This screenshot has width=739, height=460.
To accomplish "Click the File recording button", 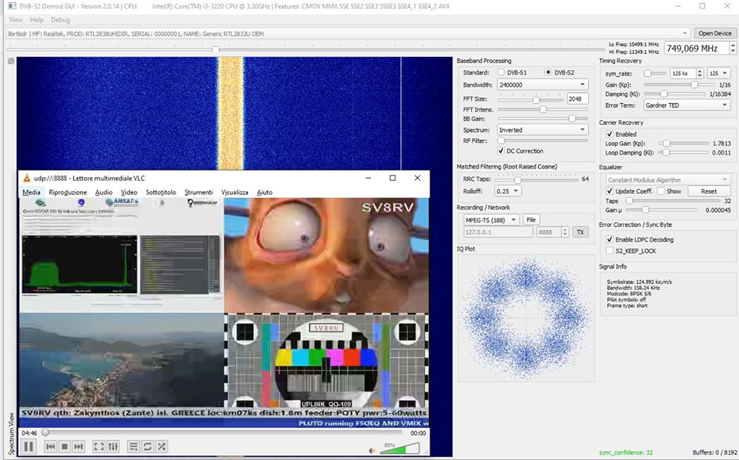I will point(530,220).
